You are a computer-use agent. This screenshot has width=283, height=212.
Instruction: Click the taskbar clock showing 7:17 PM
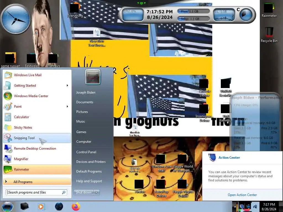(269, 207)
